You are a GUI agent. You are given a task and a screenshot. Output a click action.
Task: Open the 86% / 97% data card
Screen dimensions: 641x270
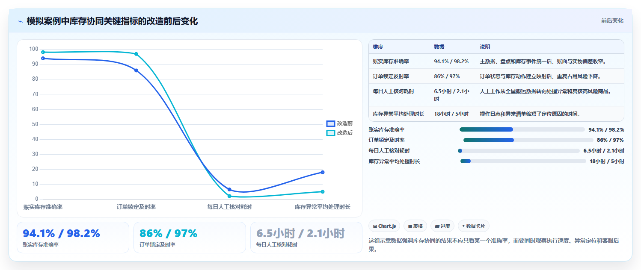tap(190, 238)
